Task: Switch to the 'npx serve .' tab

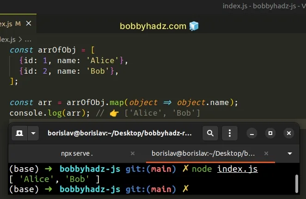Action: [x=77, y=153]
